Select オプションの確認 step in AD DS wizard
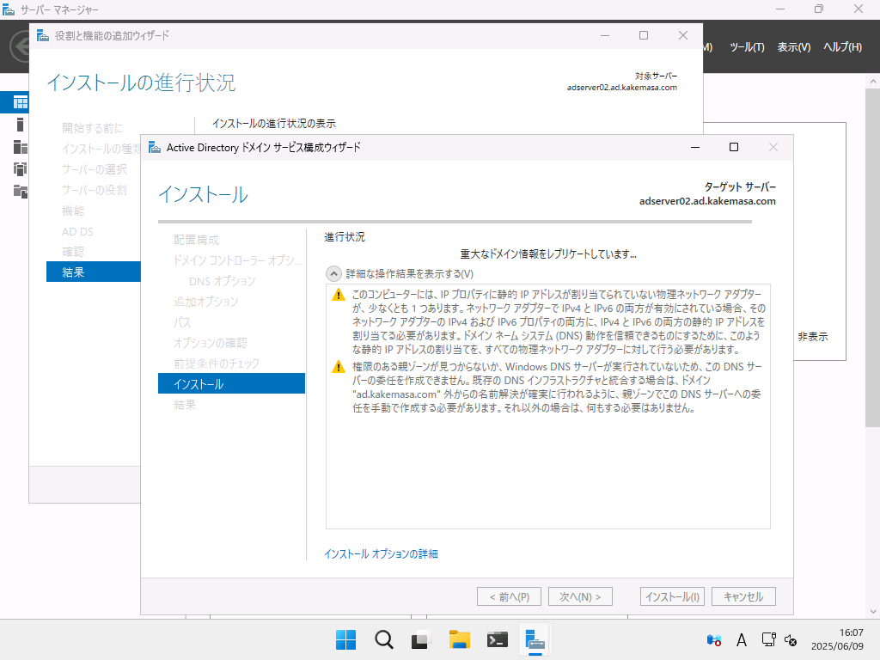Image resolution: width=880 pixels, height=660 pixels. (210, 343)
